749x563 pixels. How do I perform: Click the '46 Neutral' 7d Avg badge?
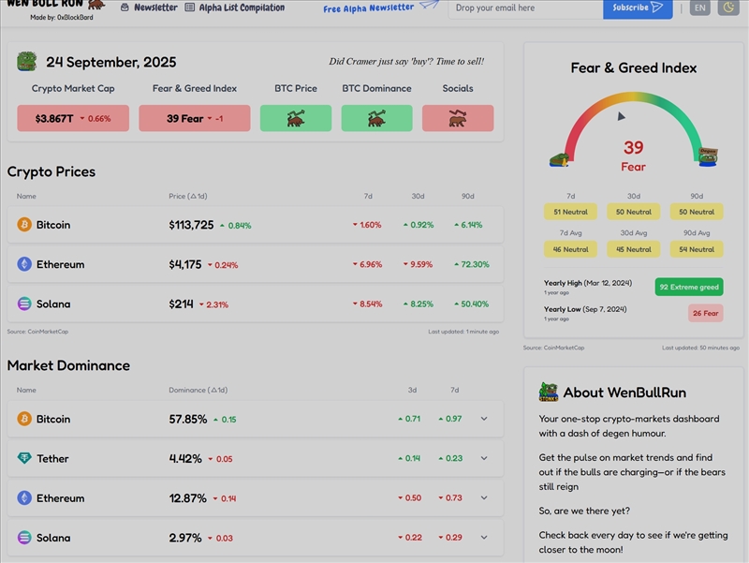coord(570,249)
